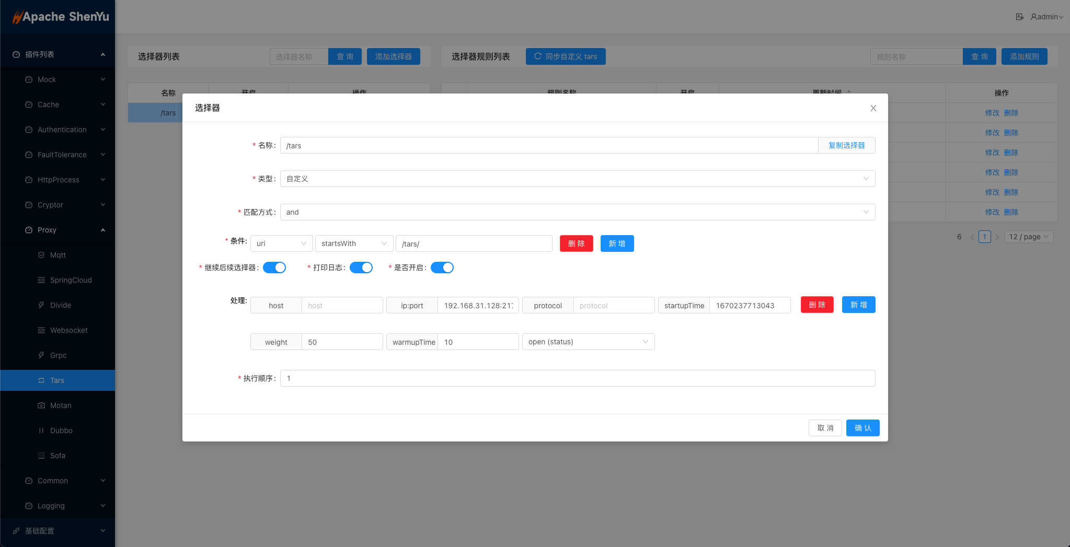1070x547 pixels.
Task: Expand the Authentication menu group
Action: click(62, 130)
